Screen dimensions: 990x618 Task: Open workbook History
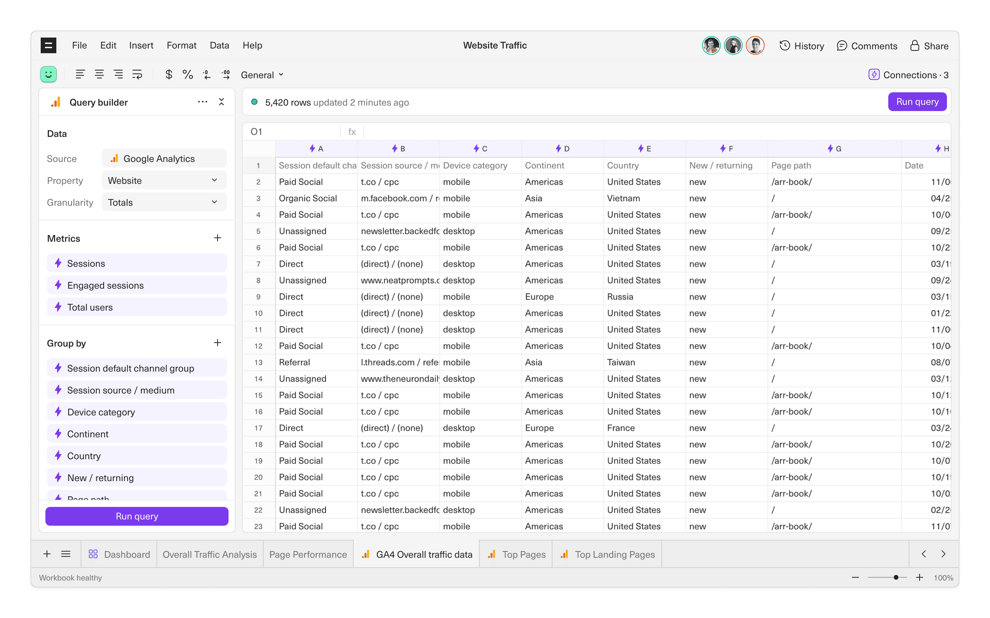click(x=801, y=46)
